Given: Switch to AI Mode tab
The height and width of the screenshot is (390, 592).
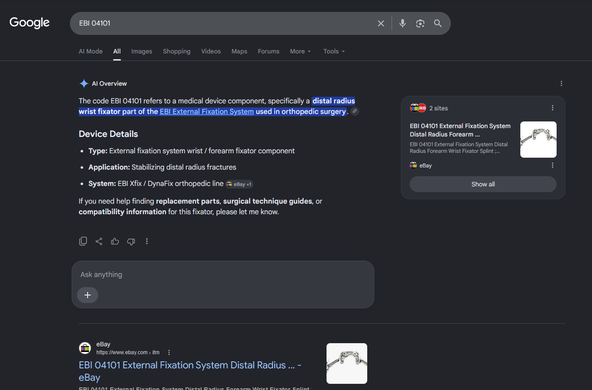Looking at the screenshot, I should [x=91, y=51].
